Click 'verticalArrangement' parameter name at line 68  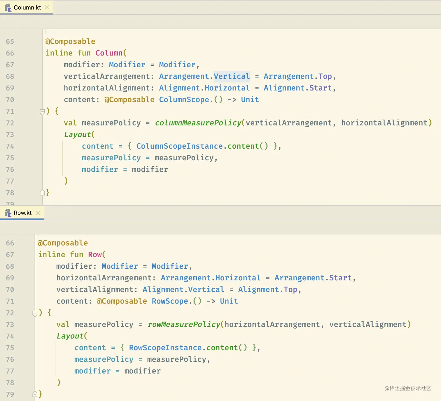click(107, 77)
